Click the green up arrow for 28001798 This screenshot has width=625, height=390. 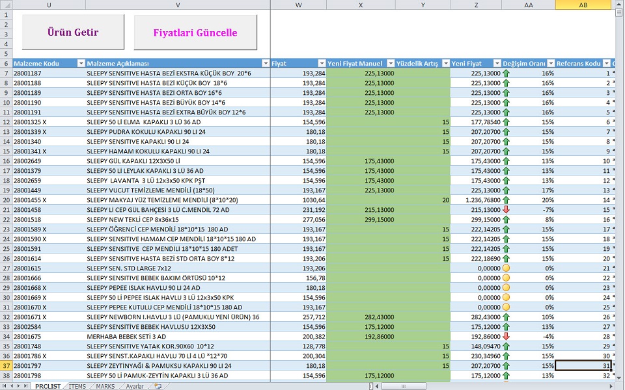coord(506,375)
